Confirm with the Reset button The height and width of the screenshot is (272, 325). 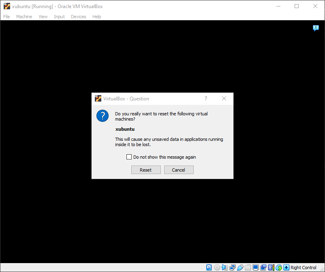(146, 170)
